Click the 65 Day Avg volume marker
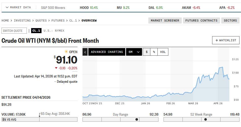241x127 pixels. (39, 115)
